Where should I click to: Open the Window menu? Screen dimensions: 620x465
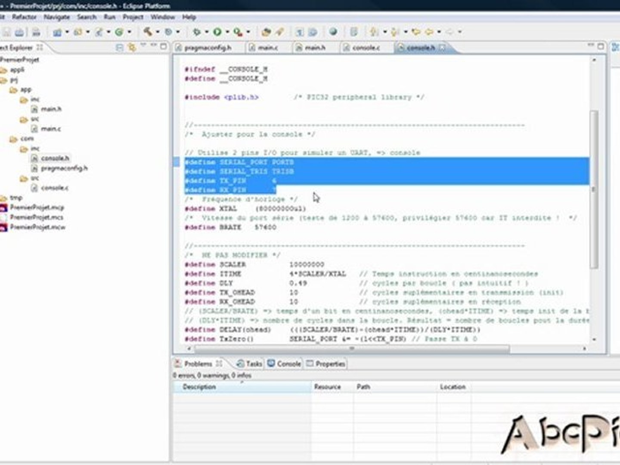pos(162,17)
